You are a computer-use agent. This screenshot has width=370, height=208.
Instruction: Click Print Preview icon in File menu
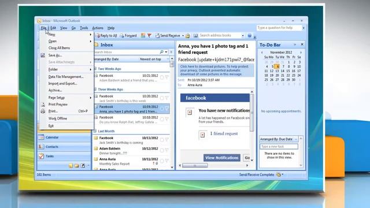coord(43,104)
